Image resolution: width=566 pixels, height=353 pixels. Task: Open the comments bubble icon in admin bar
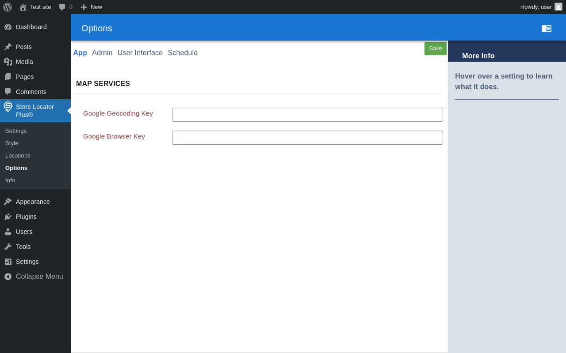62,7
